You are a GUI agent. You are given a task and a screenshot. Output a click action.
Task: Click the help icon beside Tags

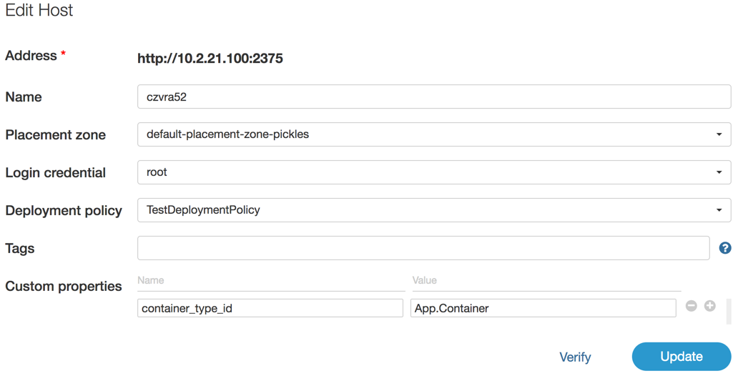724,248
